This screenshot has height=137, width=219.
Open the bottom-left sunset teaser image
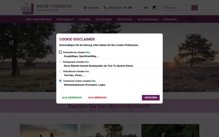point(49,130)
